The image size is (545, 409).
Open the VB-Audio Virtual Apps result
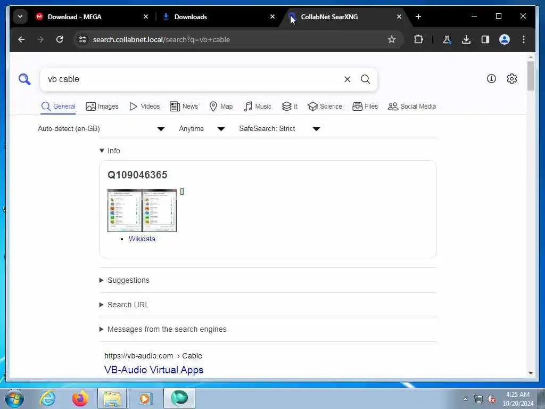click(x=154, y=370)
